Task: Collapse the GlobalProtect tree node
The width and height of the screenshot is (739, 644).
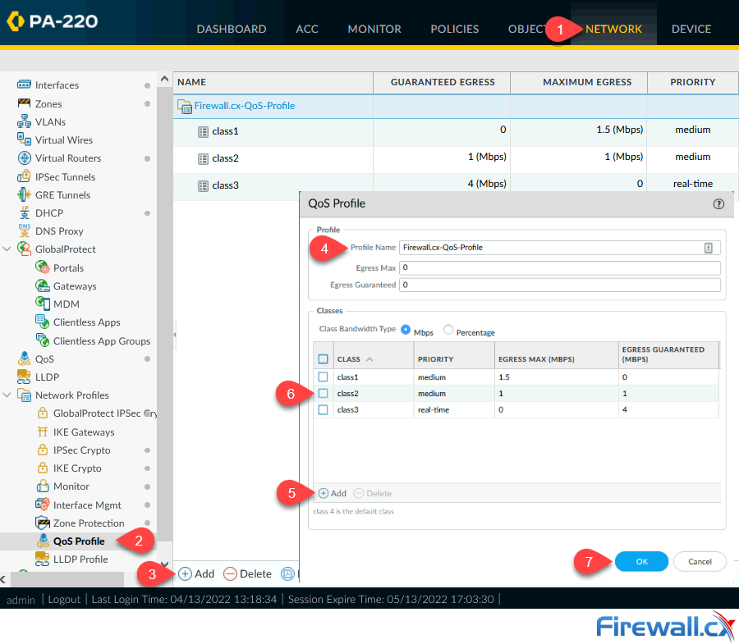Action: click(x=7, y=249)
